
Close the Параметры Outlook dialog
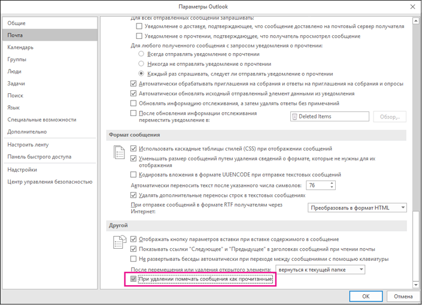tap(412, 7)
